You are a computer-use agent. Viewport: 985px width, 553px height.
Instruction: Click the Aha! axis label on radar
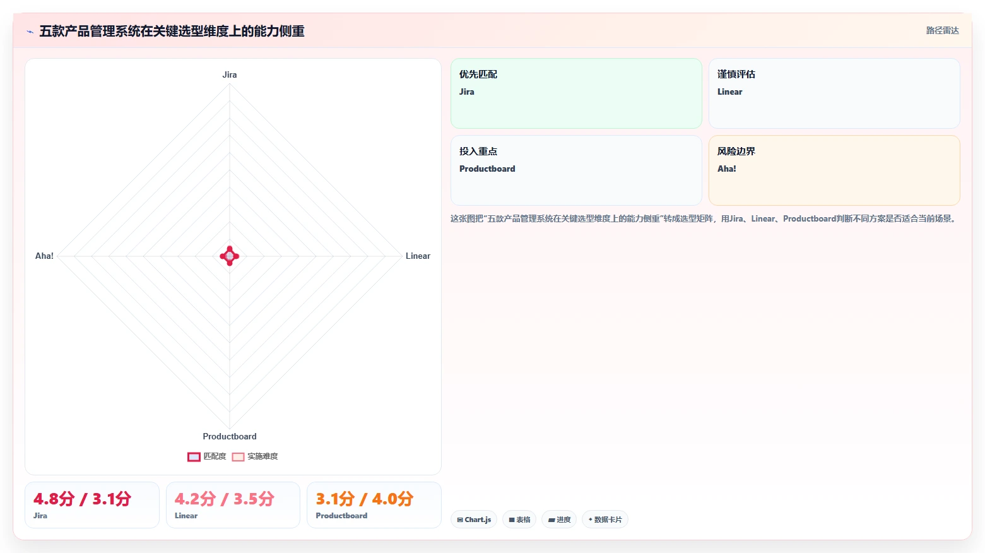tap(44, 256)
